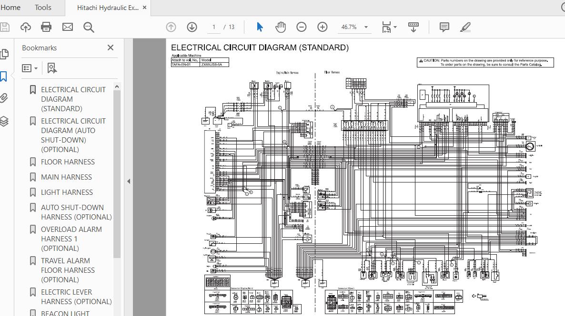Open the 46.7% zoom level dropdown
The width and height of the screenshot is (565, 316).
point(366,27)
